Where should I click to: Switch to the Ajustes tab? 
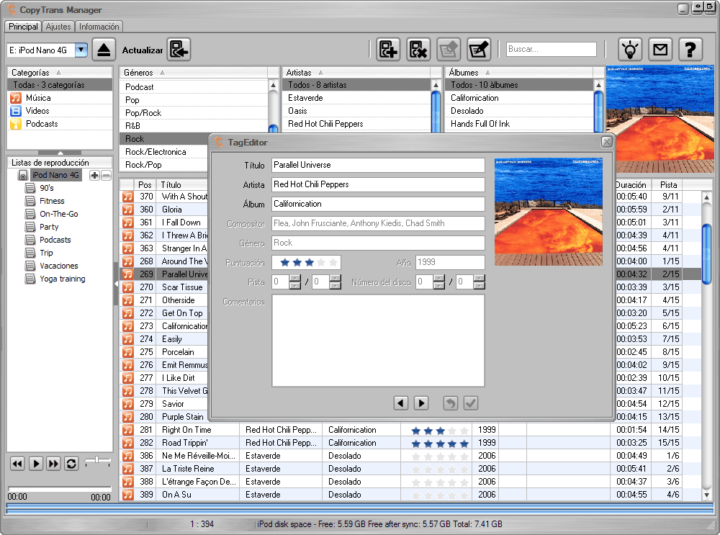coord(58,27)
